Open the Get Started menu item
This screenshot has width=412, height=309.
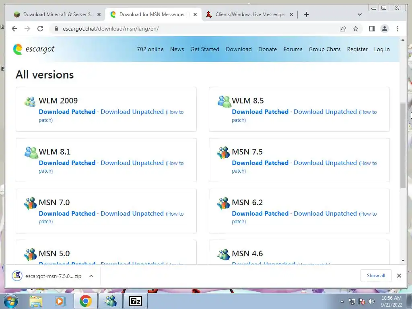[x=205, y=49]
